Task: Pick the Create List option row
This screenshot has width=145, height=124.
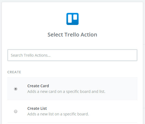Action: point(72,111)
